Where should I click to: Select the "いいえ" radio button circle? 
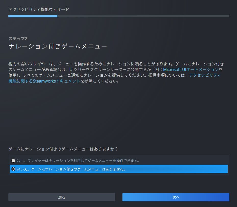point(13,169)
